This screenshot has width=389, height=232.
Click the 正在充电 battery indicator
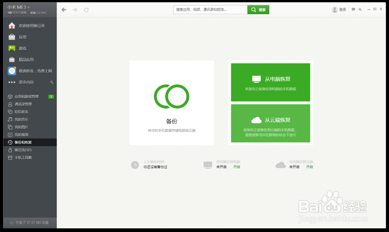tap(39, 13)
